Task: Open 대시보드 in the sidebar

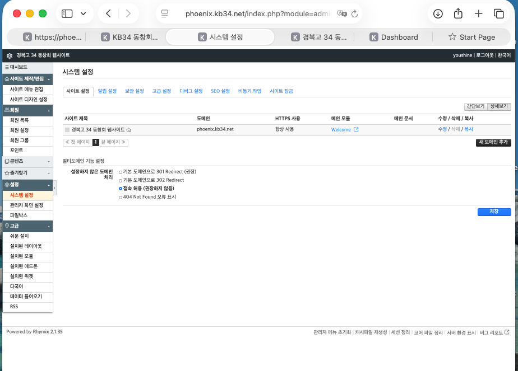Action: point(27,67)
